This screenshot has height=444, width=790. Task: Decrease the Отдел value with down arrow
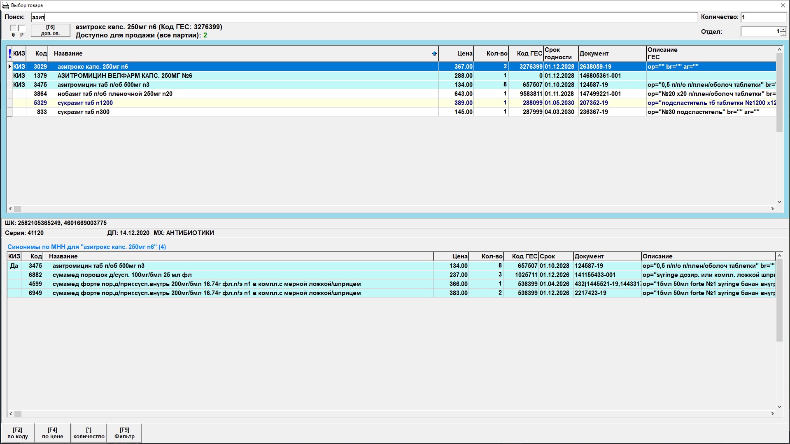point(783,34)
